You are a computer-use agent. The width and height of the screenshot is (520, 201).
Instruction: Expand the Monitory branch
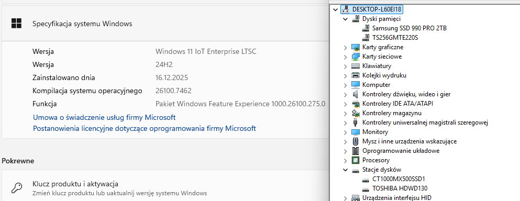click(x=345, y=132)
